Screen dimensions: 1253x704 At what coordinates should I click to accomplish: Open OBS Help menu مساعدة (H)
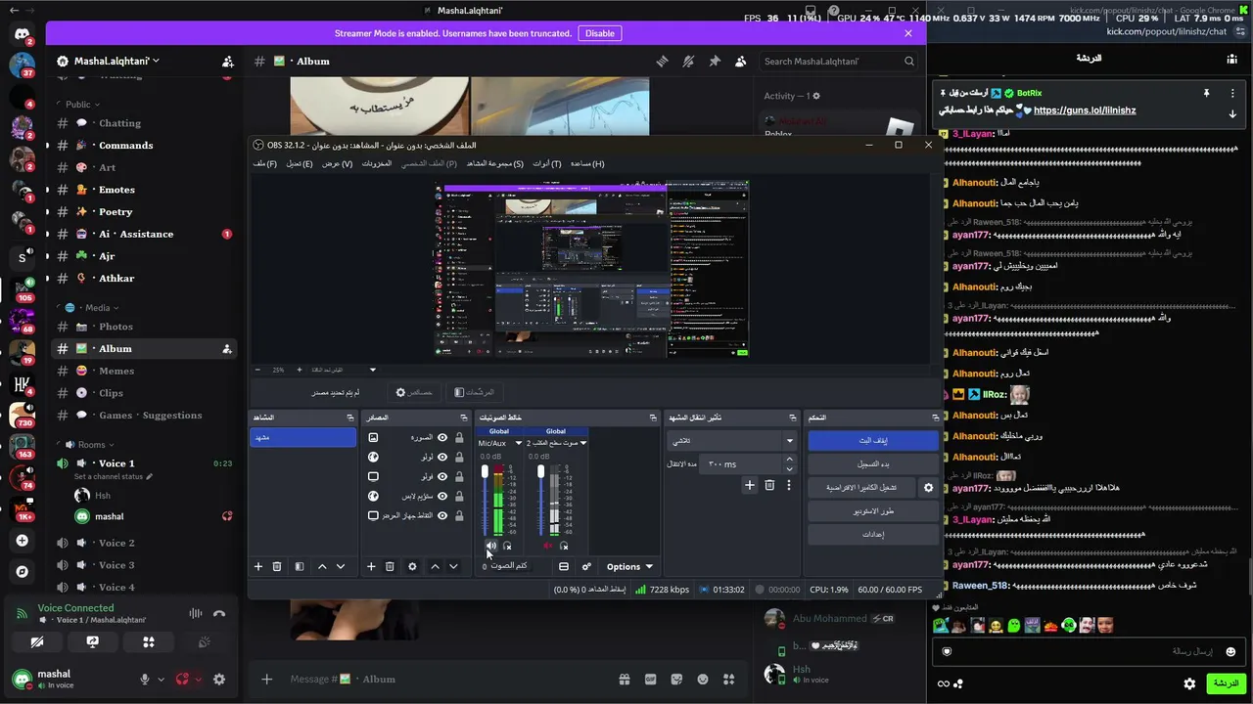[x=587, y=163]
